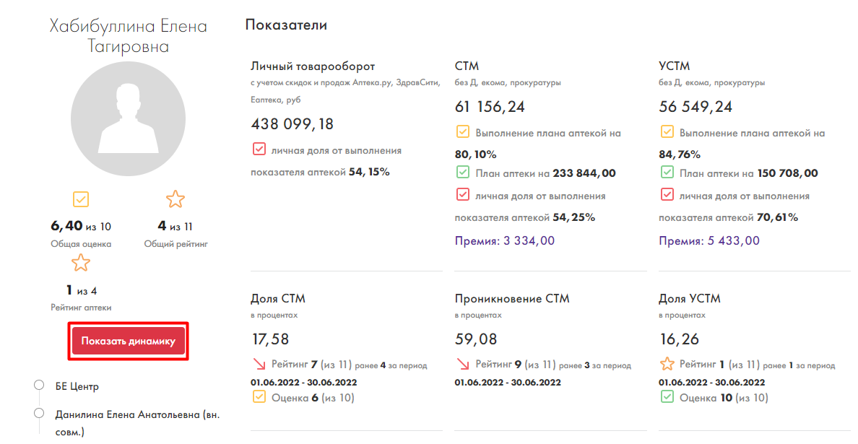Click the green Оценка 10 check icon
This screenshot has height=444, width=858.
666,397
